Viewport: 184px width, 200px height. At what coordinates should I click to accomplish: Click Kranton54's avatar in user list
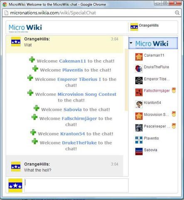[x=139, y=104]
